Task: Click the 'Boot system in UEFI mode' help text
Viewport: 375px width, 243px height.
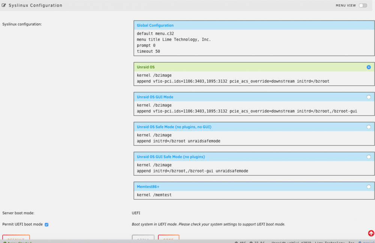Action: (x=208, y=224)
